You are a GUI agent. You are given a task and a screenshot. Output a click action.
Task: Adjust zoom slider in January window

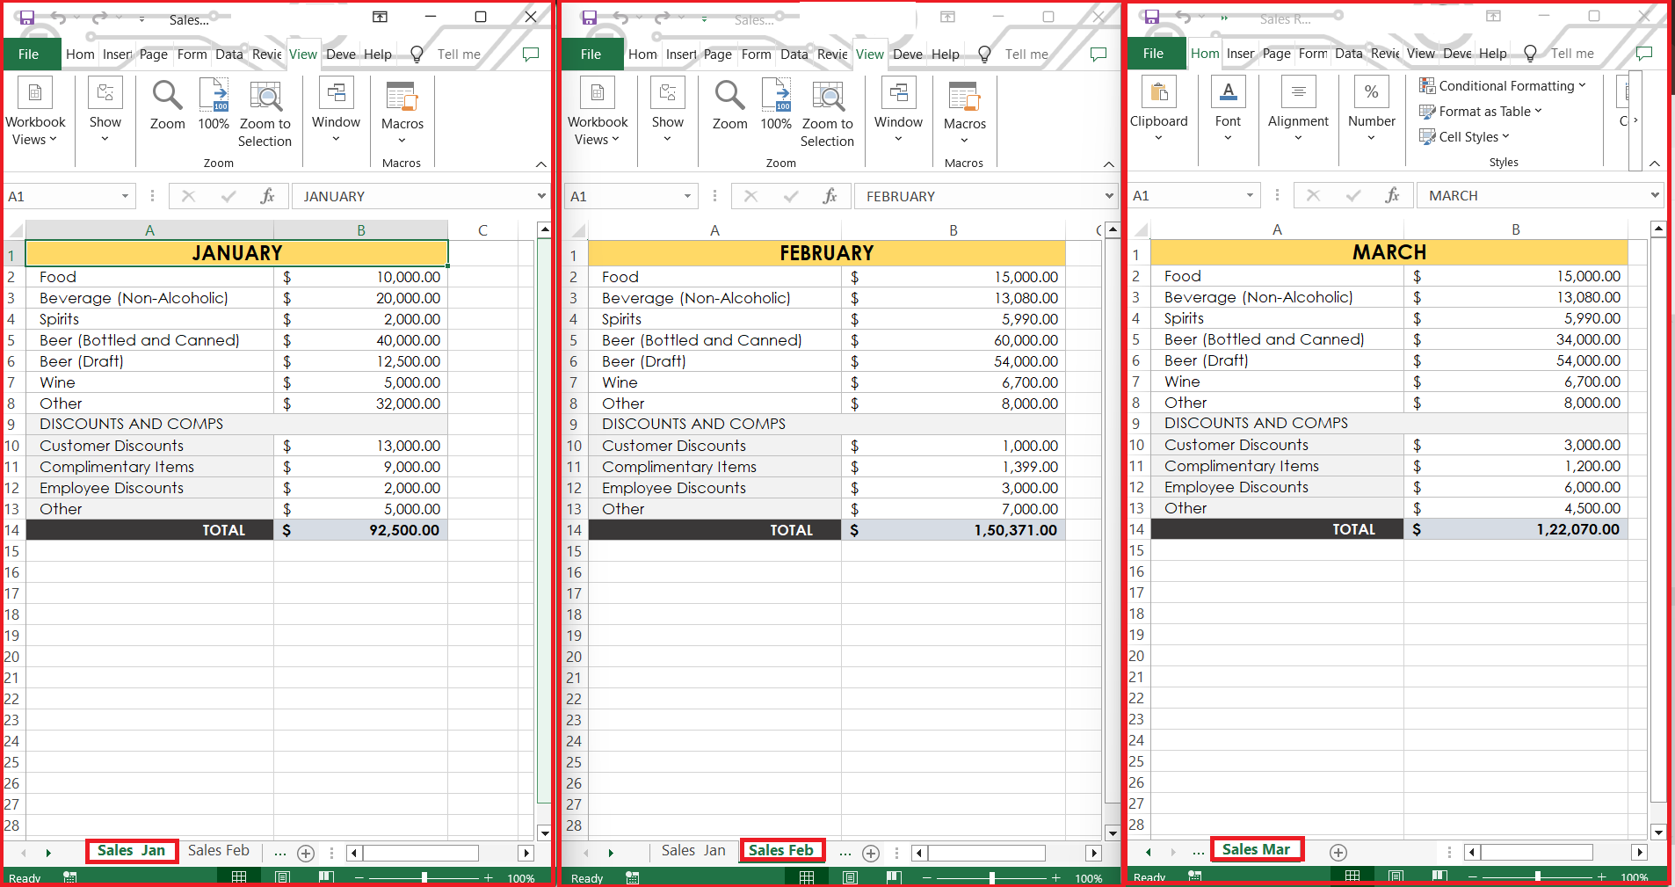(424, 877)
